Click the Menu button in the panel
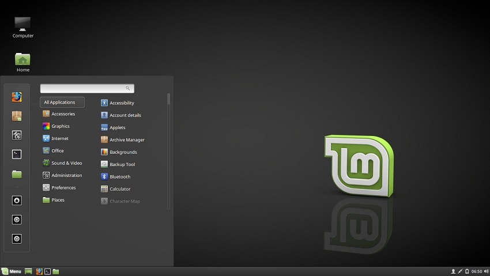The width and height of the screenshot is (490, 276). pyautogui.click(x=12, y=271)
